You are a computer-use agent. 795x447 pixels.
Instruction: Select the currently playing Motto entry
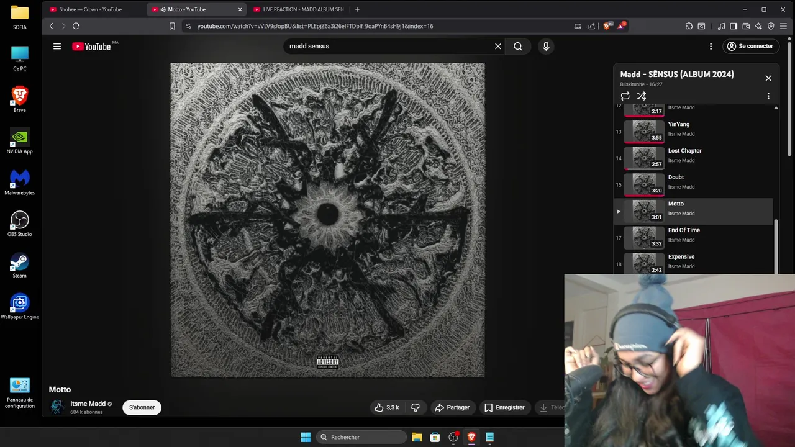(694, 211)
